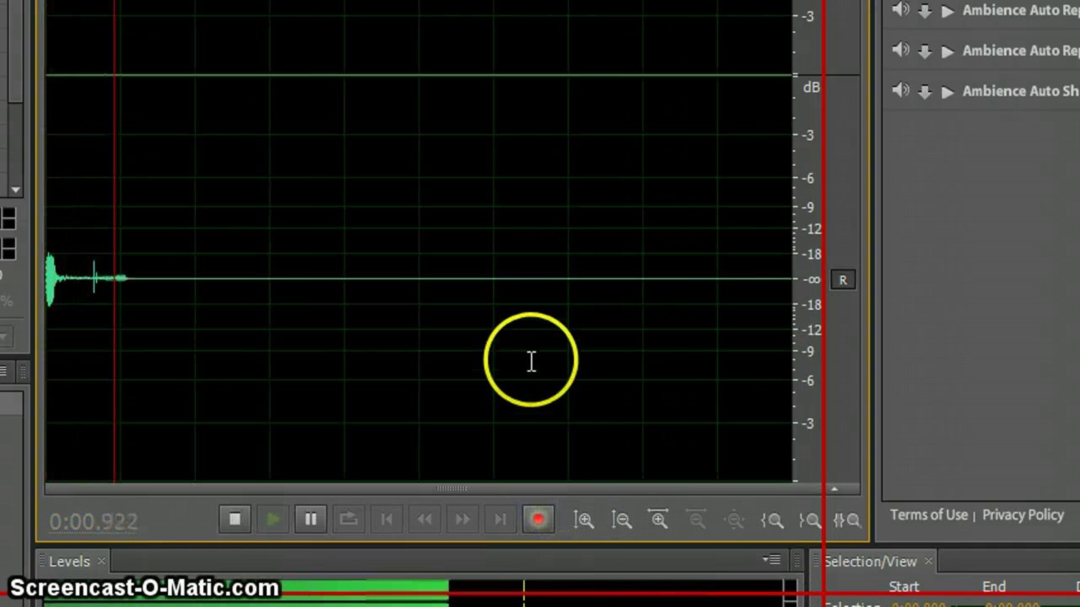Open the Levels panel options menu
This screenshot has height=607, width=1080.
(x=772, y=559)
